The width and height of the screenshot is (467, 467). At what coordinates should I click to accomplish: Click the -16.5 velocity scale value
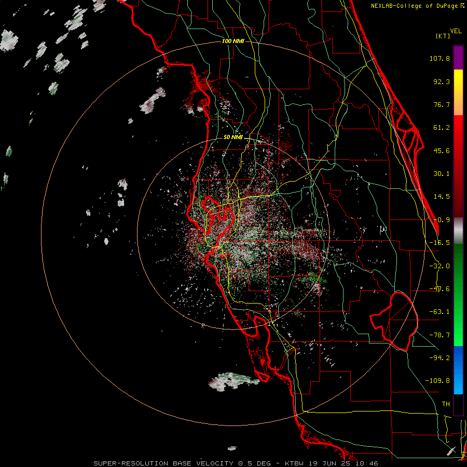(439, 243)
